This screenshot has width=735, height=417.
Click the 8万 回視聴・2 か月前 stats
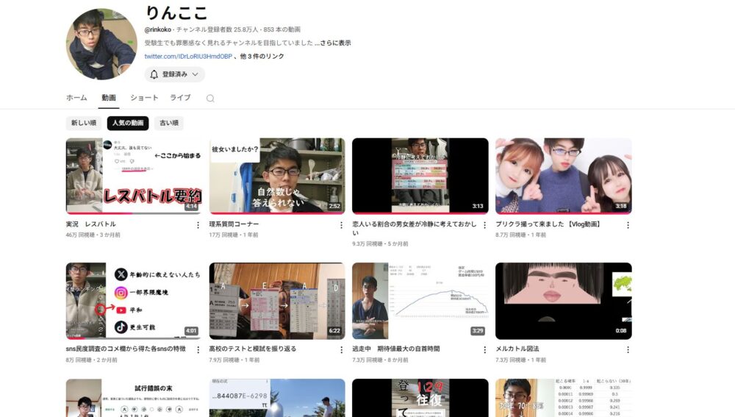91,360
